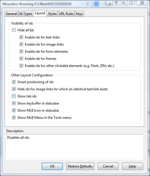The width and height of the screenshot is (150, 176).
Task: Open the Id Types tab
Action: click(x=25, y=14)
